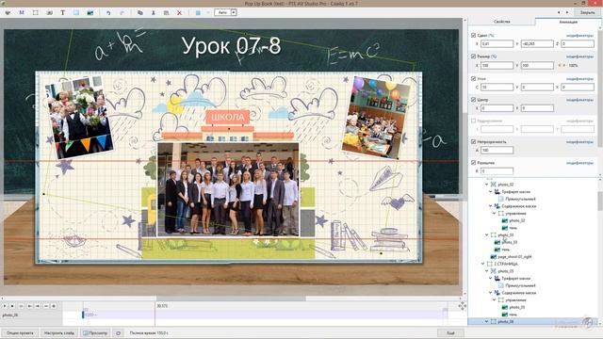Image resolution: width=603 pixels, height=339 pixels.
Task: Click the Сдвиг Y input field
Action: click(537, 44)
